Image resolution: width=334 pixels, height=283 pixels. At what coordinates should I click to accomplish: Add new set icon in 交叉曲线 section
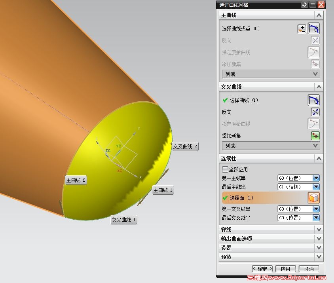315,136
